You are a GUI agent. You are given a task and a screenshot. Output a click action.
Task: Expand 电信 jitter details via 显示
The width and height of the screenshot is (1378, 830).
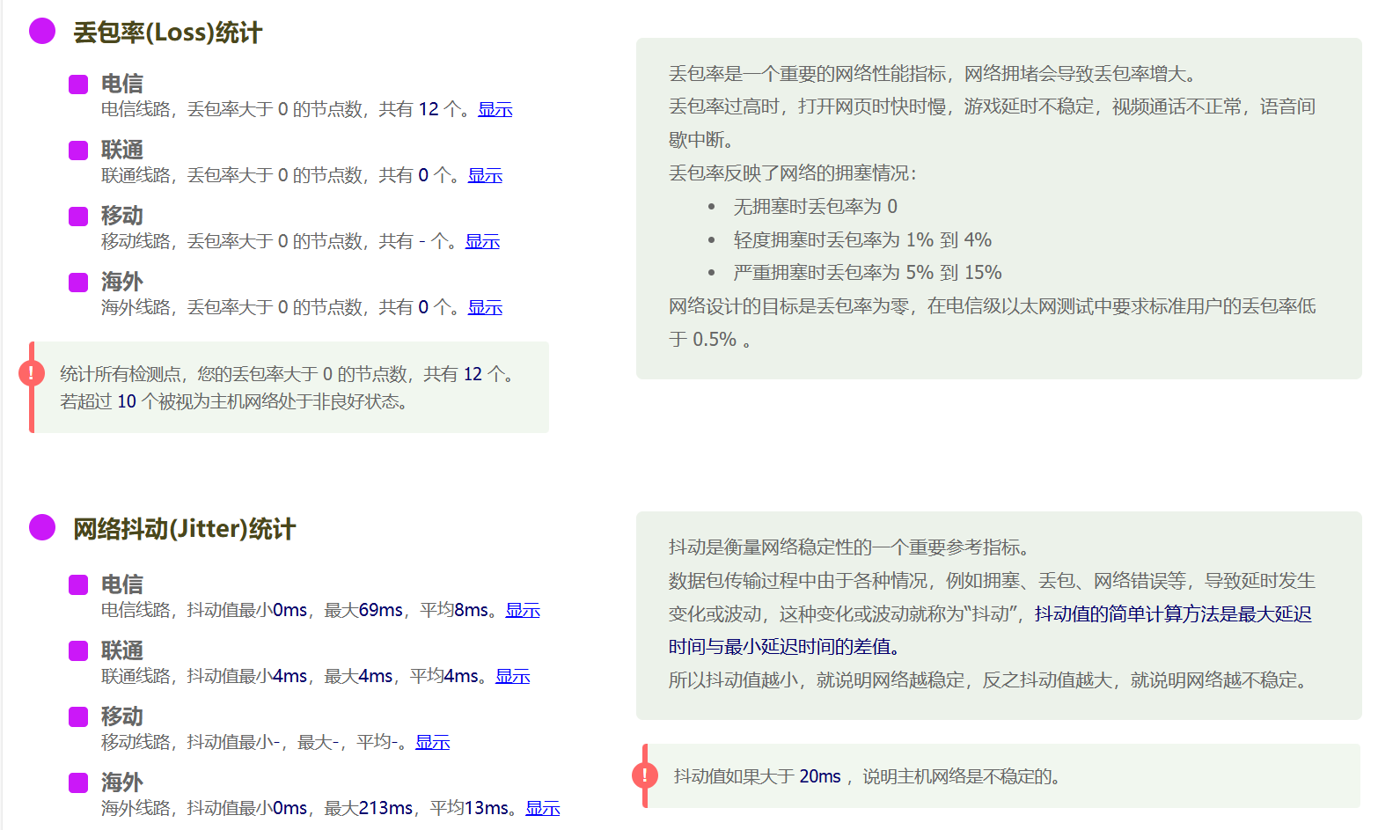(x=523, y=610)
